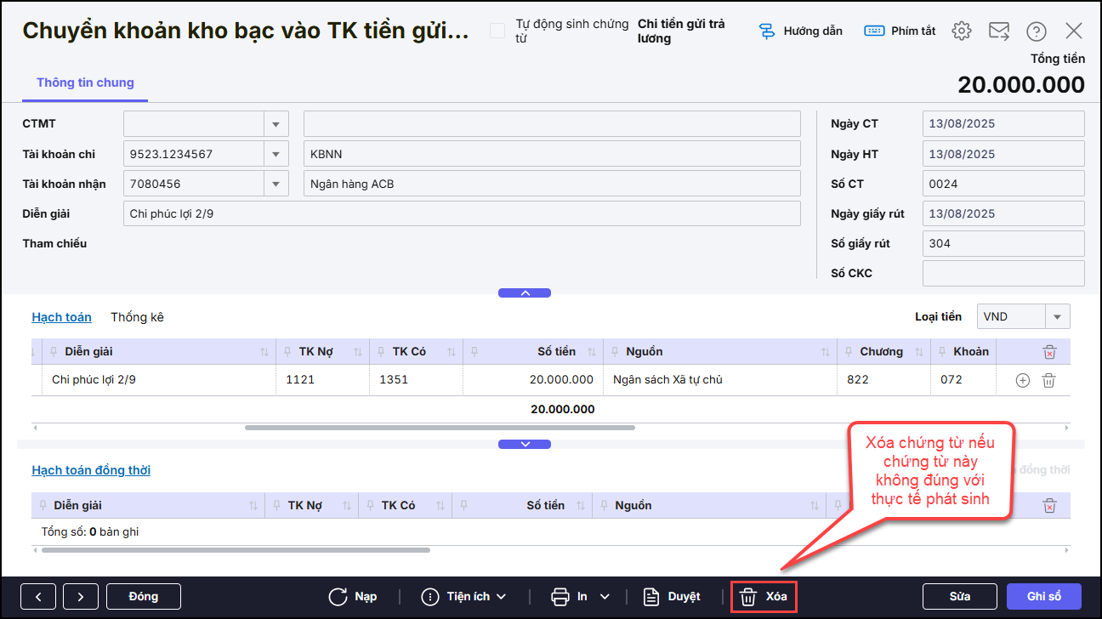
Task: Click the Xóa trash button
Action: pyautogui.click(x=764, y=597)
